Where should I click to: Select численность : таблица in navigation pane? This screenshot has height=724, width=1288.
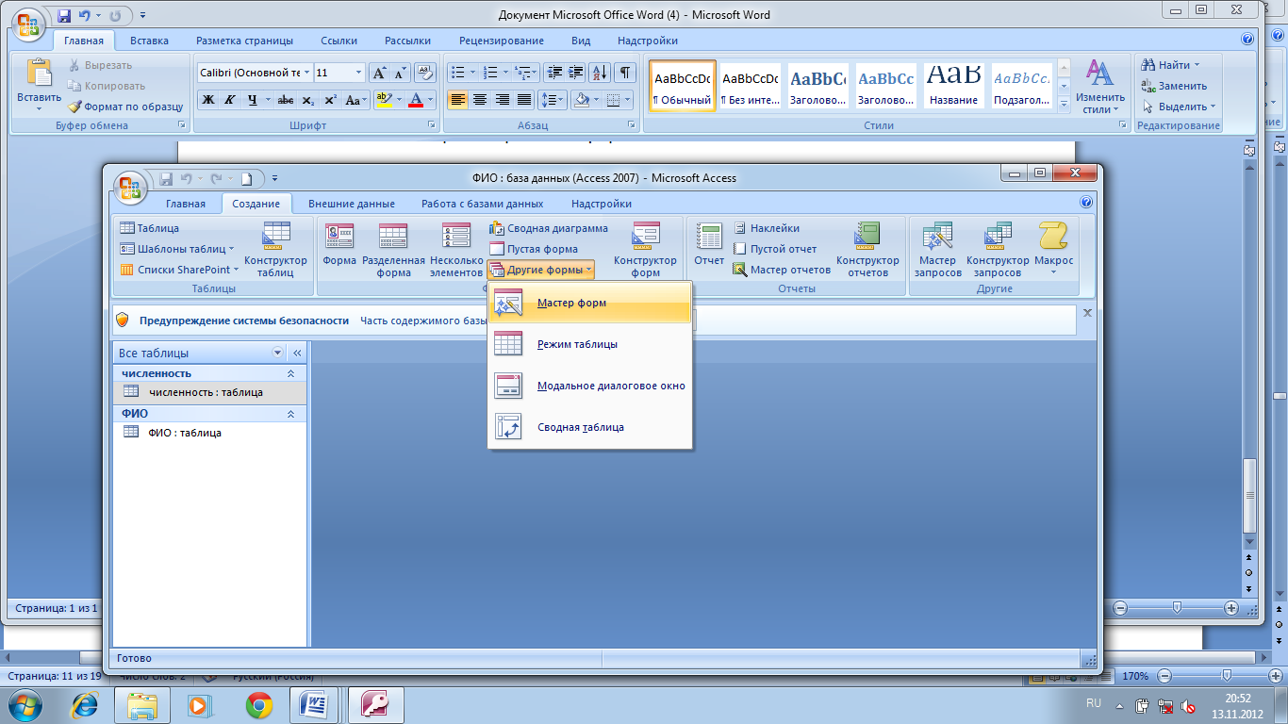[209, 392]
